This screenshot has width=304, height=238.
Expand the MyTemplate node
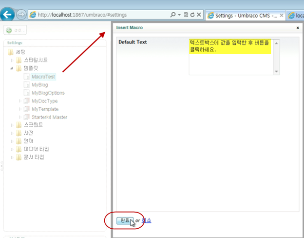point(20,109)
